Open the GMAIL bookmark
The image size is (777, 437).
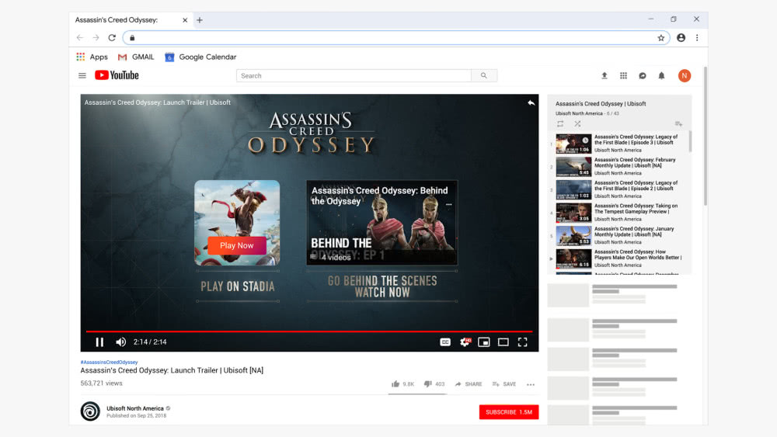click(136, 57)
